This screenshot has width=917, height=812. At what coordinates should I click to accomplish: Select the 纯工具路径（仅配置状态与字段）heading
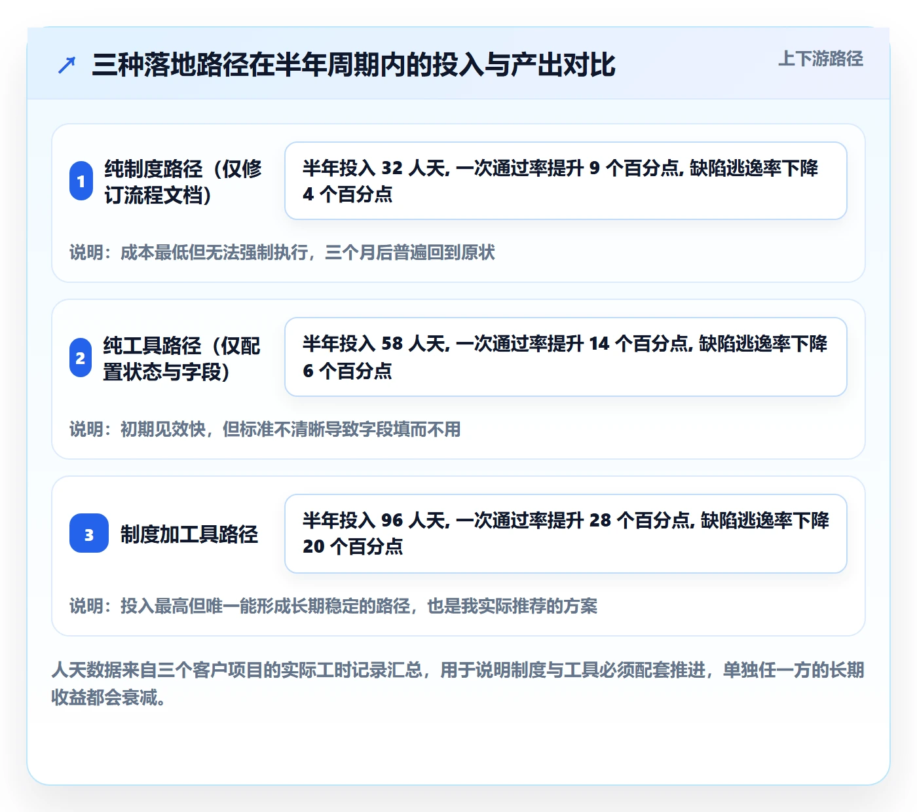182,358
